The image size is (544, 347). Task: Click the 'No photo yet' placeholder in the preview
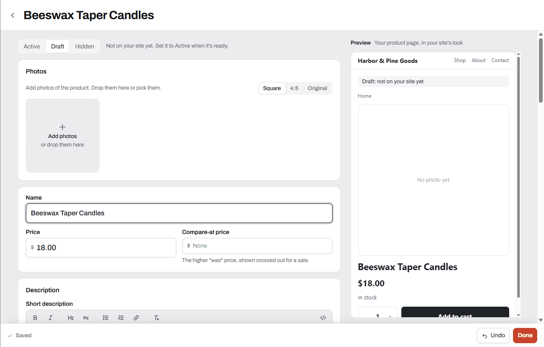[x=434, y=180]
